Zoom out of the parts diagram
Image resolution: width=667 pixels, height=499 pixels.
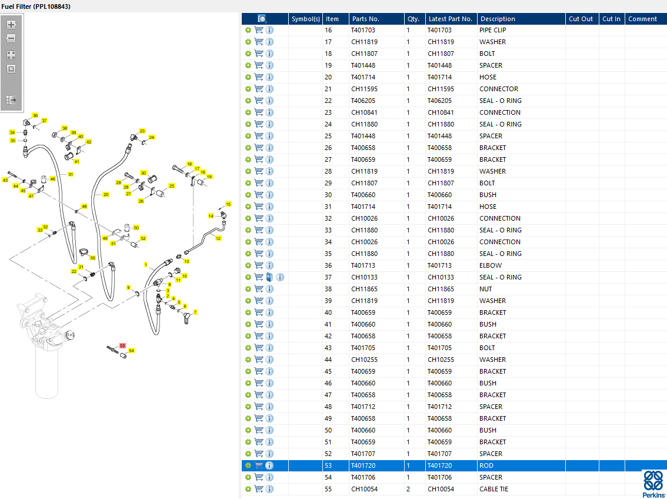pyautogui.click(x=12, y=39)
